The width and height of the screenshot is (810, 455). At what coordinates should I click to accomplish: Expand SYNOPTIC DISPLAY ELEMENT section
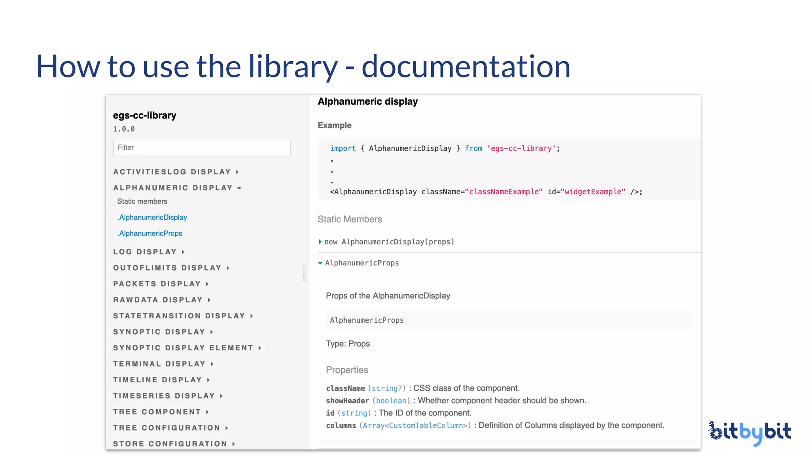click(x=187, y=348)
